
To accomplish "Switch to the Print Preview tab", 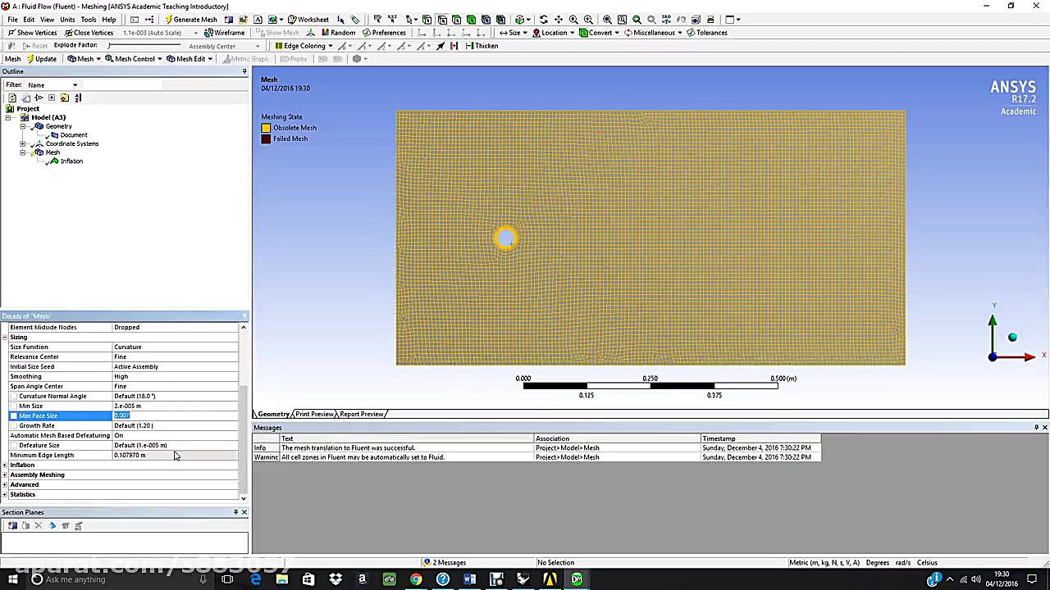I will click(314, 414).
